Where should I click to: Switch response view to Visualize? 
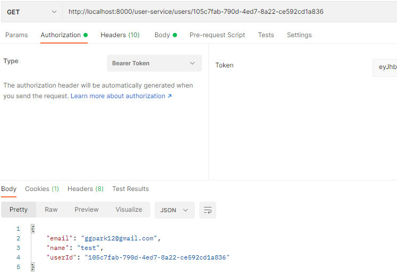coord(129,210)
